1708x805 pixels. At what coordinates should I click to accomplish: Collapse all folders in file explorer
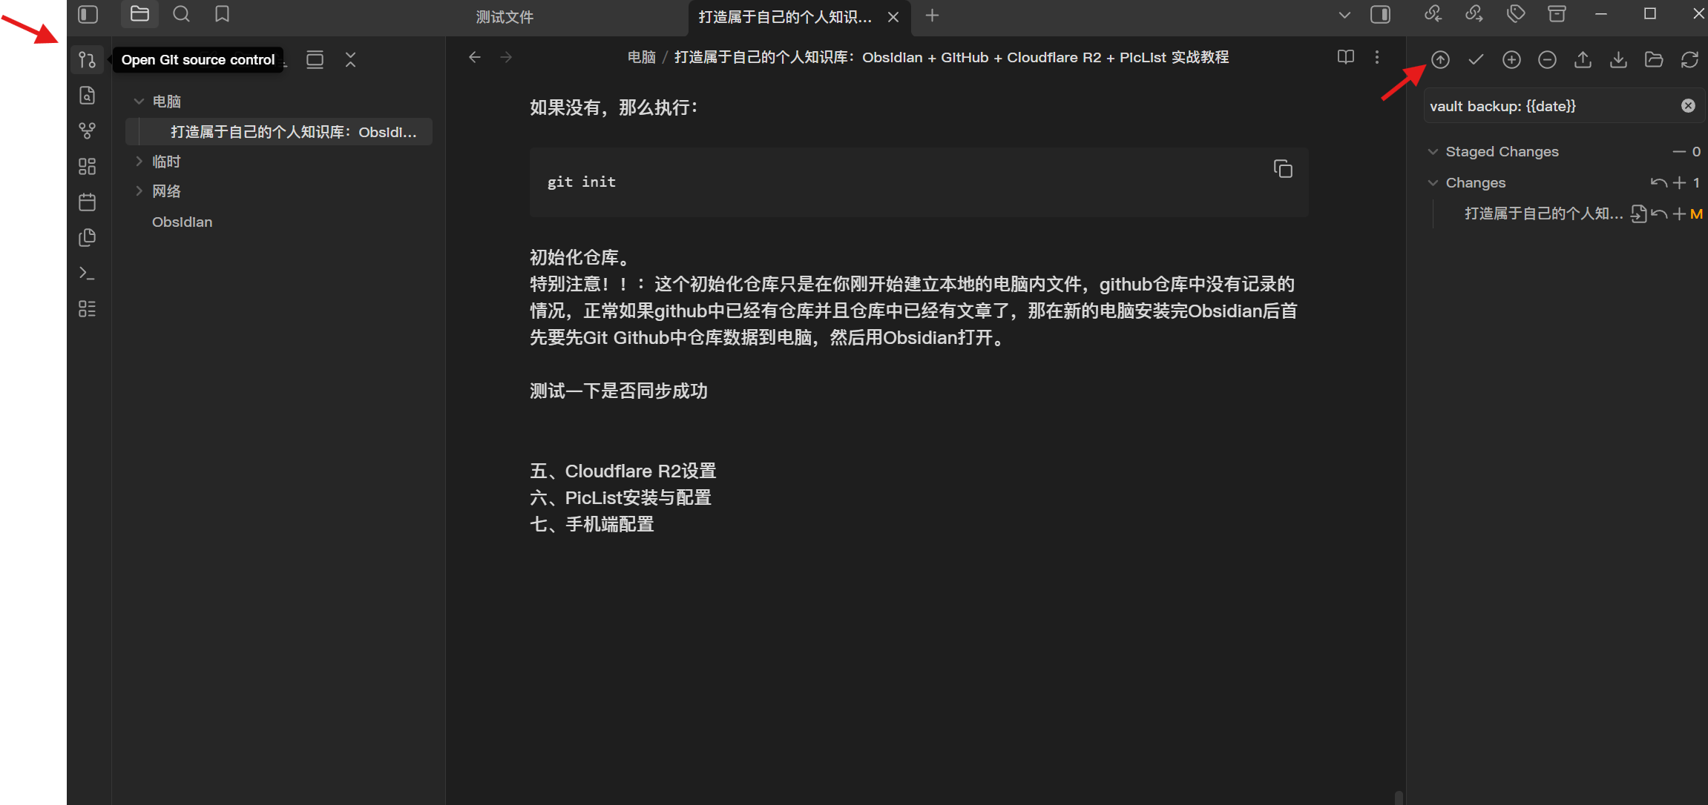tap(350, 60)
